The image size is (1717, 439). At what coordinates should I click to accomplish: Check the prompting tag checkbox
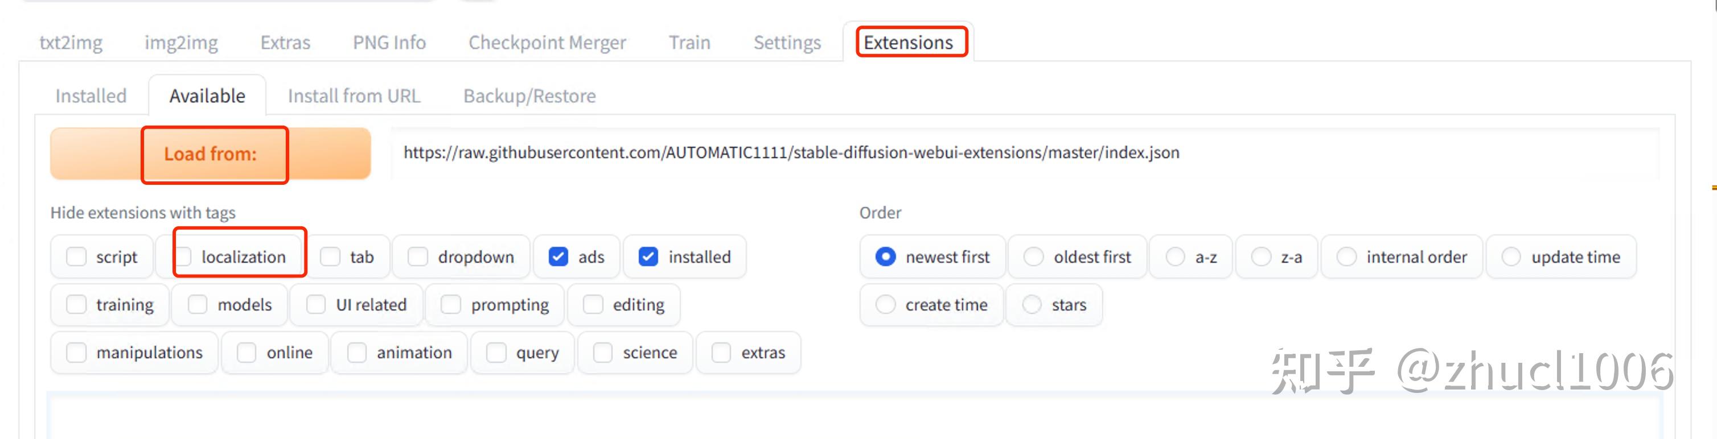coord(451,304)
